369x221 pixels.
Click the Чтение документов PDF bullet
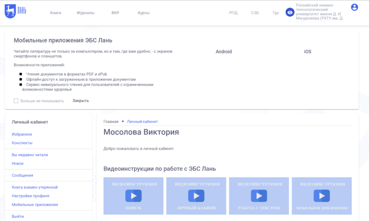click(66, 74)
